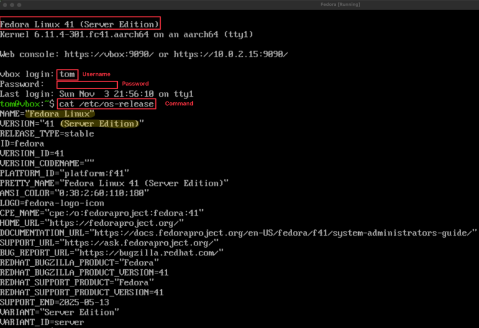This screenshot has width=479, height=328.
Task: Close the Fedora VM window
Action: click(5, 5)
